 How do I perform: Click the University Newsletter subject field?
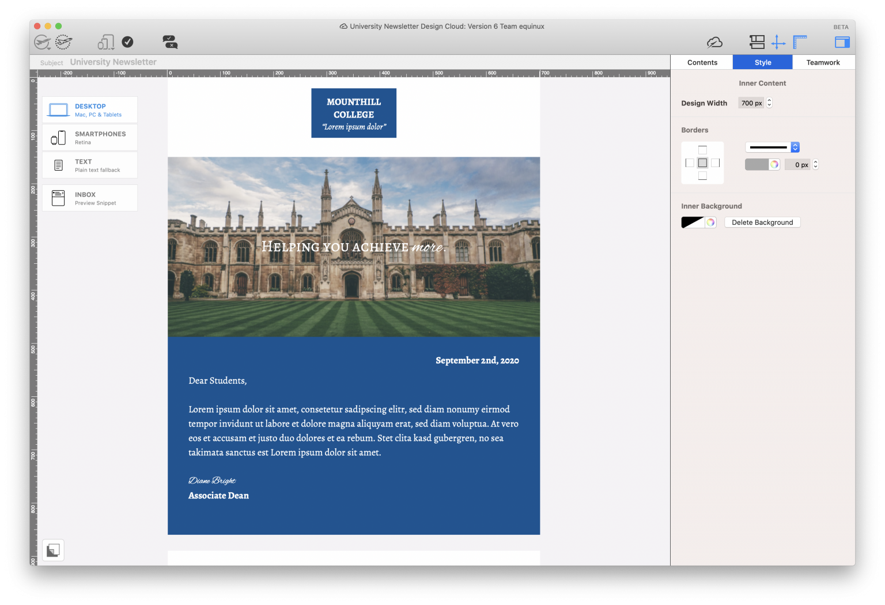(x=114, y=62)
